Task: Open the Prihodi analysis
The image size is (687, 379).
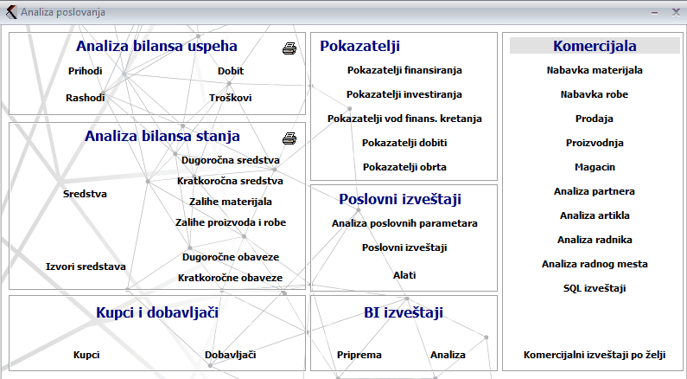Action: pyautogui.click(x=85, y=71)
